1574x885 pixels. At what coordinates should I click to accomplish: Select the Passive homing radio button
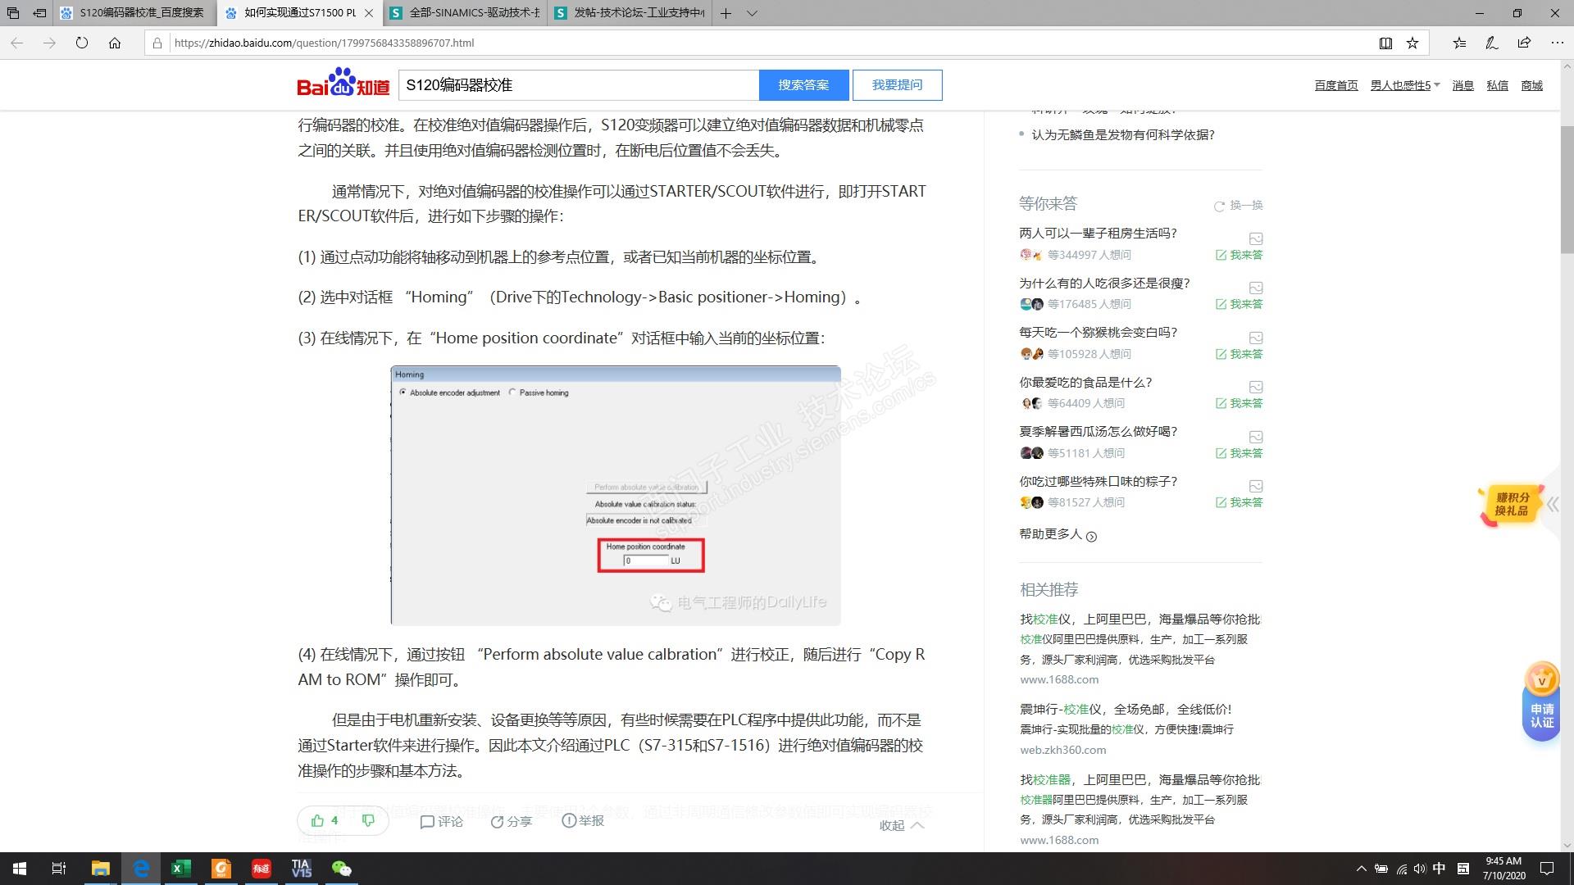(512, 393)
